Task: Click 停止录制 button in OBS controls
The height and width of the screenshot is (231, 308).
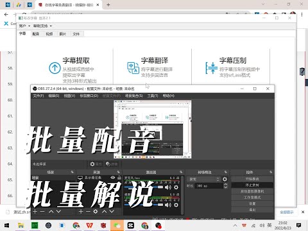Action: tap(252, 185)
